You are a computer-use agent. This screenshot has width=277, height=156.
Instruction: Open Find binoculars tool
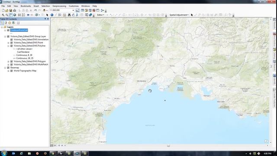pyautogui.click(x=69, y=15)
